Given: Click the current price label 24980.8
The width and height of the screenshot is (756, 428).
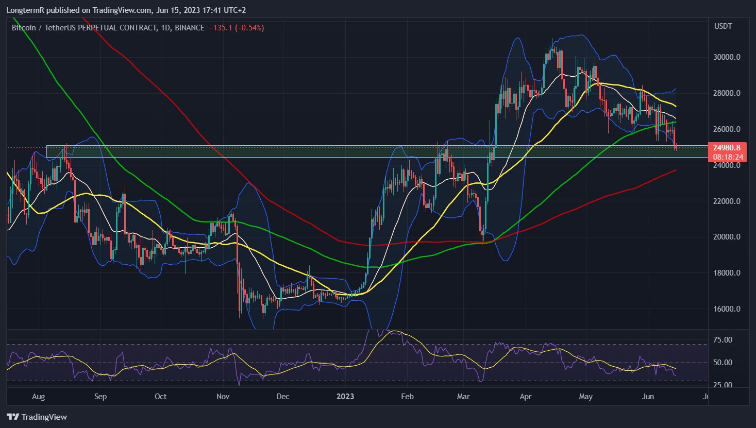Looking at the screenshot, I should (x=728, y=148).
